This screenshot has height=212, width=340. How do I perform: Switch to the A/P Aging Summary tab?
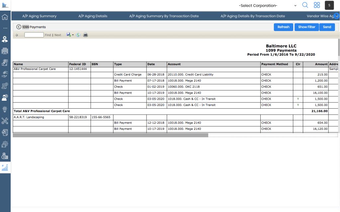[x=39, y=16]
